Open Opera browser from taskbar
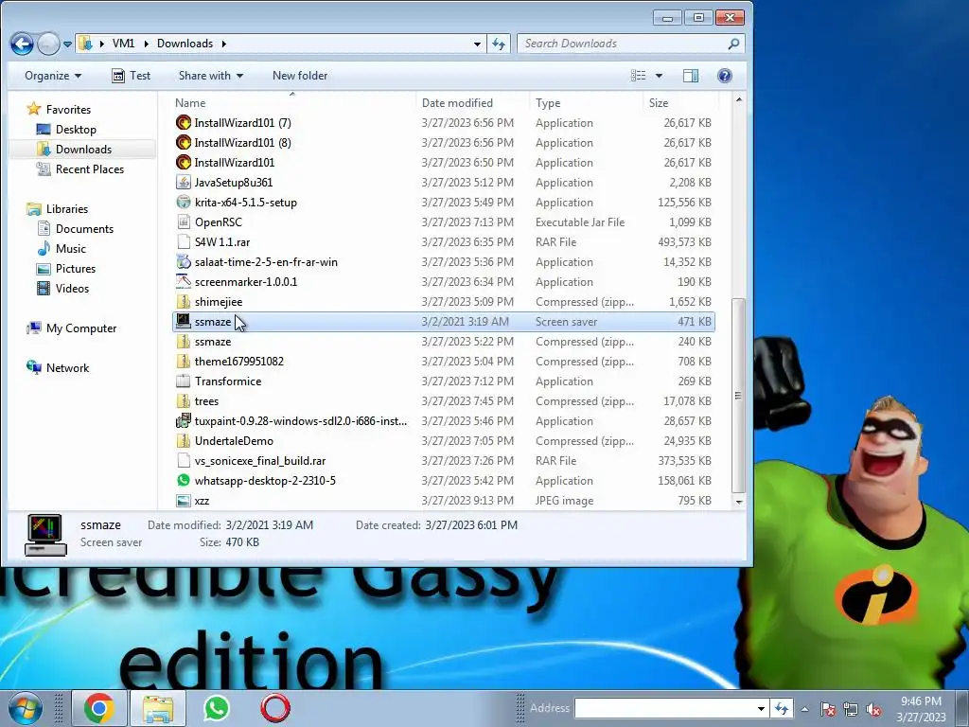This screenshot has width=969, height=727. 275,708
